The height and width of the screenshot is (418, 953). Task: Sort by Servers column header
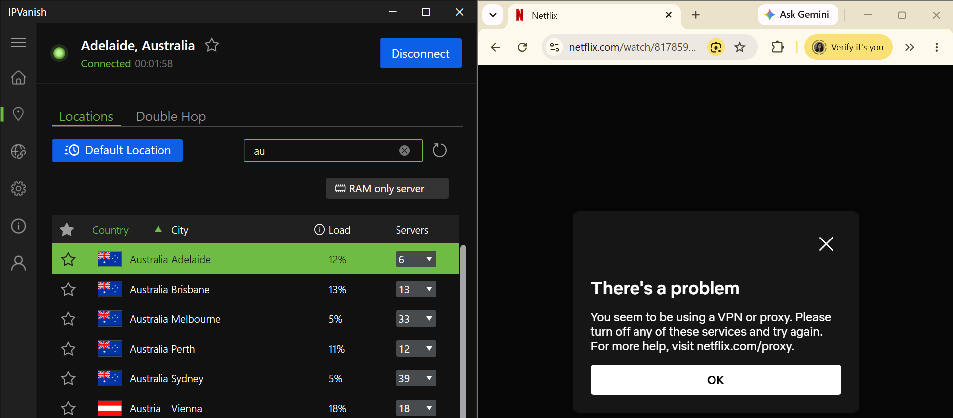coord(412,230)
